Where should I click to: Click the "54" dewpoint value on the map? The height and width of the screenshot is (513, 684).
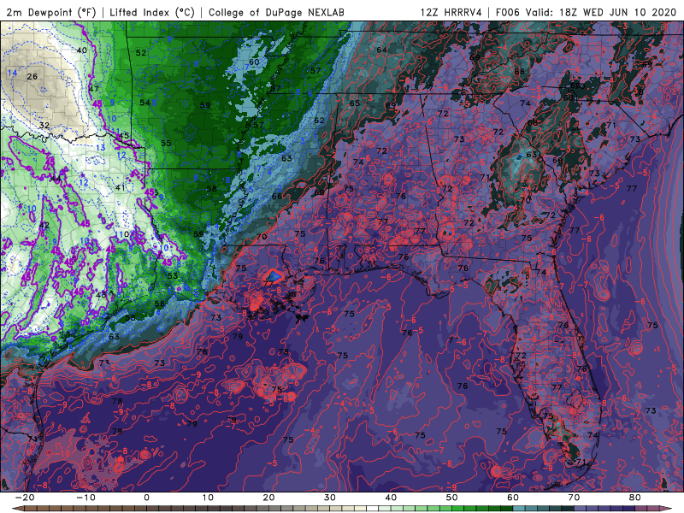[144, 103]
